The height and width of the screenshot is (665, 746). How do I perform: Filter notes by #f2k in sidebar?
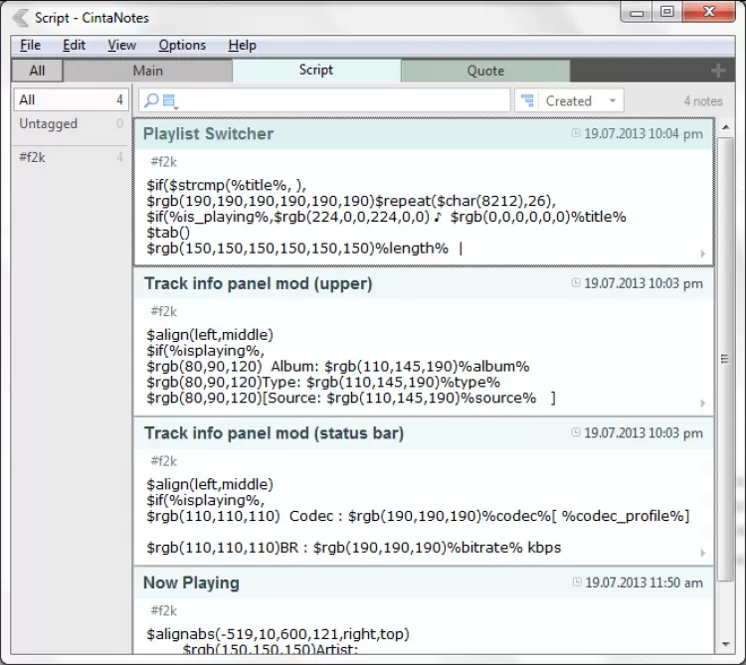pyautogui.click(x=71, y=157)
